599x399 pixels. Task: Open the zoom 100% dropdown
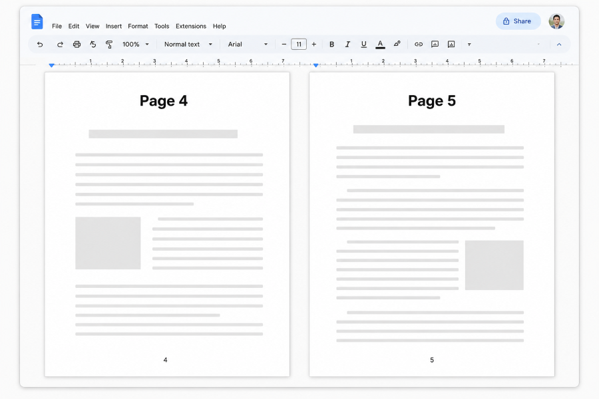tap(136, 45)
